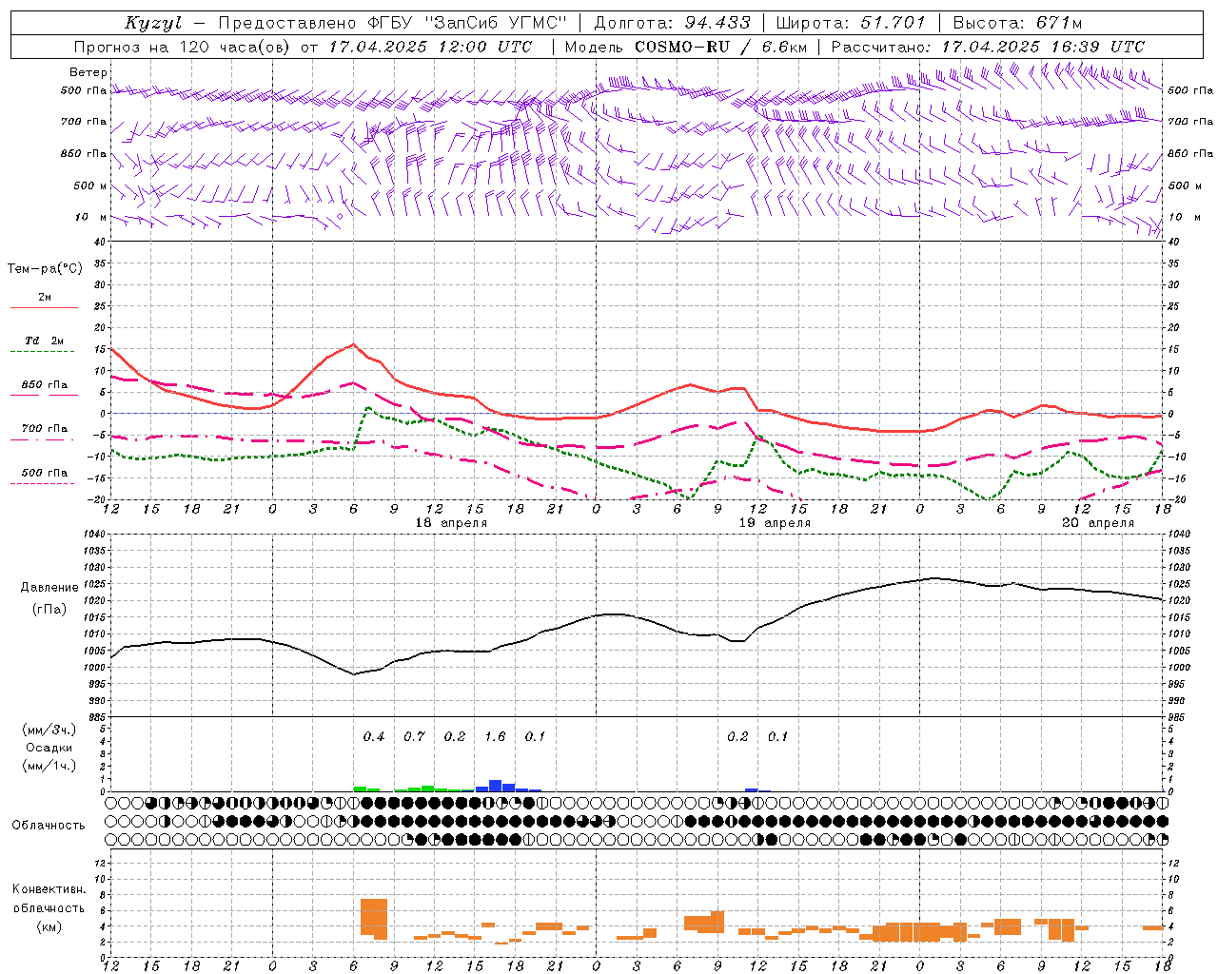Click the Осадки precipitation label
Image resolution: width=1218 pixels, height=974 pixels.
pos(49,748)
